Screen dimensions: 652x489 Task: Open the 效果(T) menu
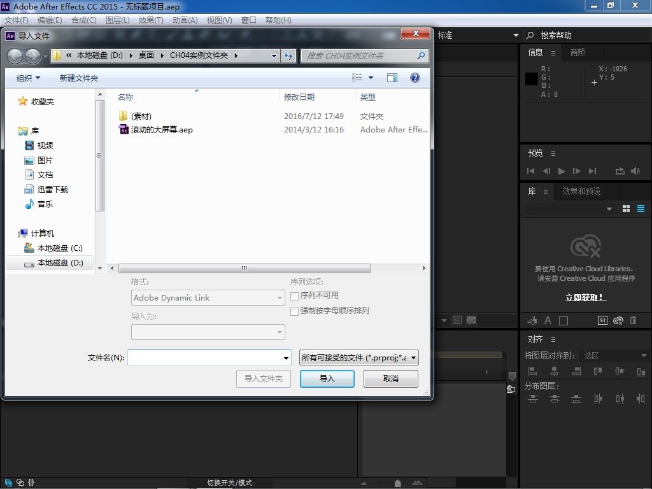(151, 20)
